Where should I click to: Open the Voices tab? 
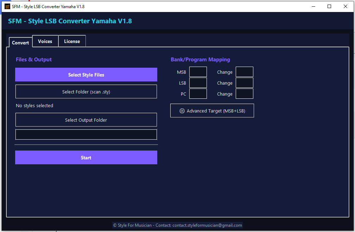[x=45, y=41]
